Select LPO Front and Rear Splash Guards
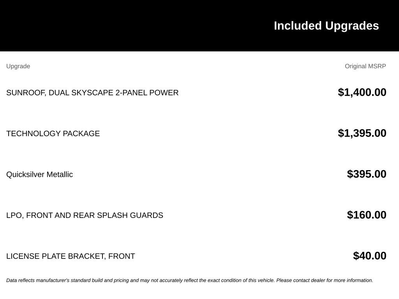This screenshot has width=399, height=299. (85, 215)
